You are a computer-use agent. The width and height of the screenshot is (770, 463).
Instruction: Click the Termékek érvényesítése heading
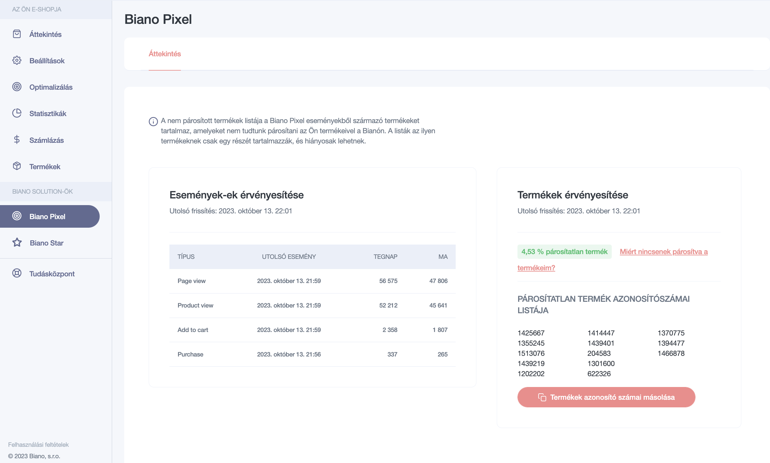click(x=573, y=195)
